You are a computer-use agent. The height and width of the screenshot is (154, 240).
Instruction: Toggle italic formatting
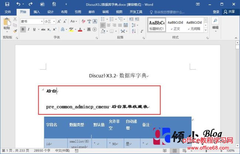point(28,29)
